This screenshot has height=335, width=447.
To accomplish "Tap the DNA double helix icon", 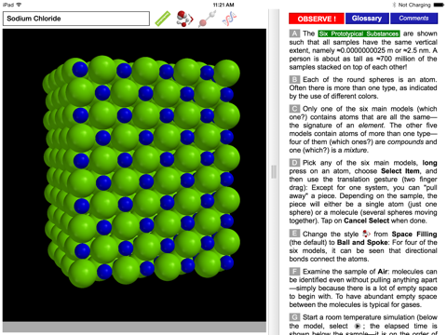I will [229, 19].
